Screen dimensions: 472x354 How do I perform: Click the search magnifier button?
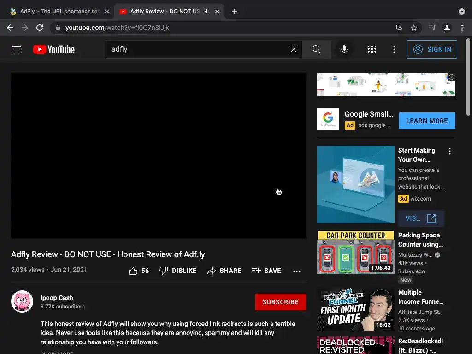coord(316,49)
